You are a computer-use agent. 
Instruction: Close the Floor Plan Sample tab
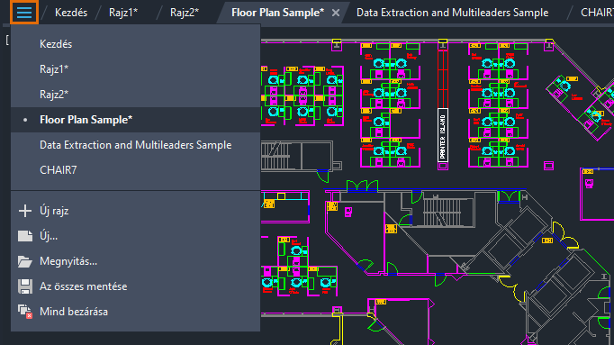click(x=336, y=13)
